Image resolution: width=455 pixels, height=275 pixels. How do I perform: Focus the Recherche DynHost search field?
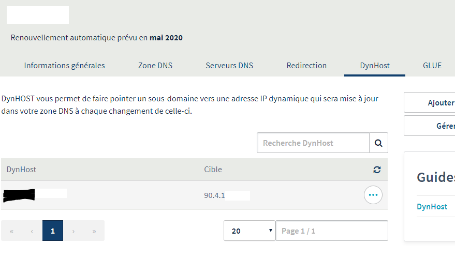(x=313, y=143)
